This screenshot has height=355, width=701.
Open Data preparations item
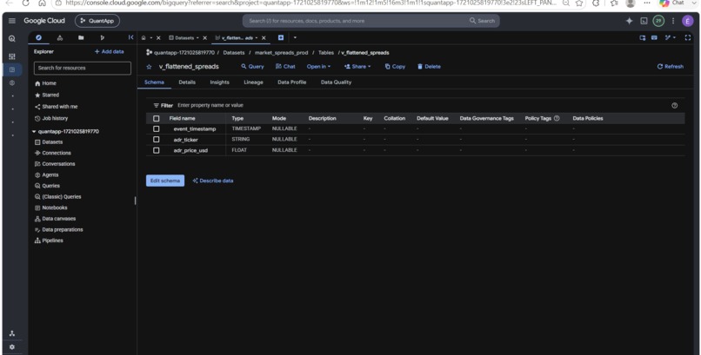(x=58, y=230)
